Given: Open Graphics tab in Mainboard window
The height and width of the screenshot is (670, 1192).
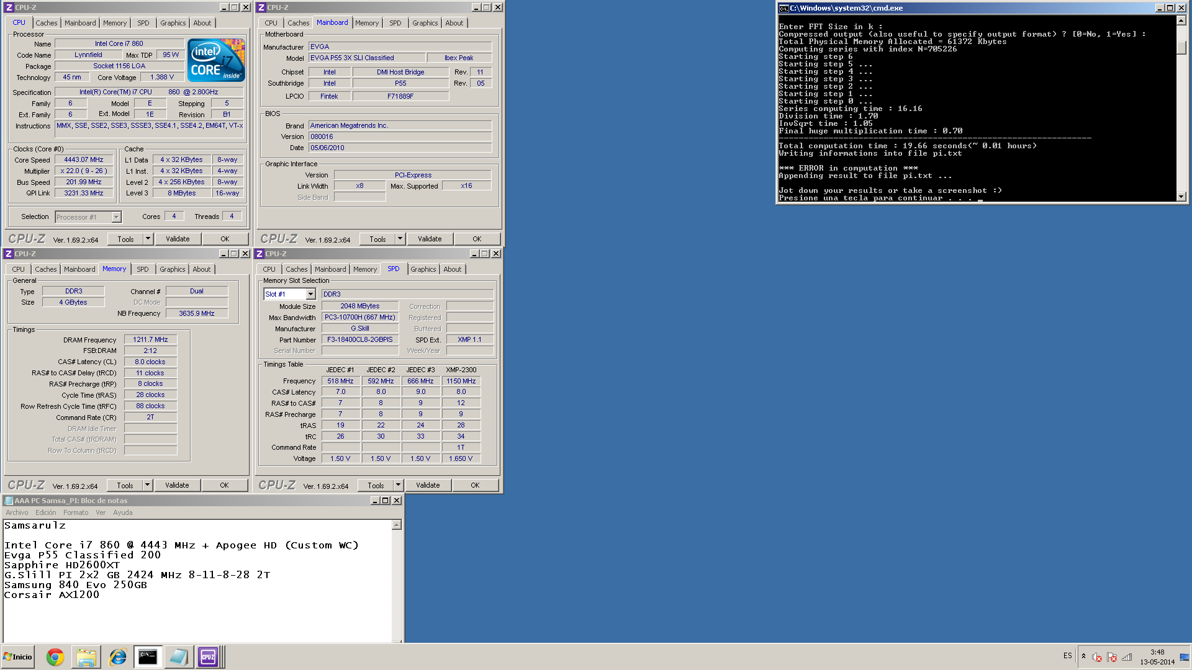Looking at the screenshot, I should 425,23.
